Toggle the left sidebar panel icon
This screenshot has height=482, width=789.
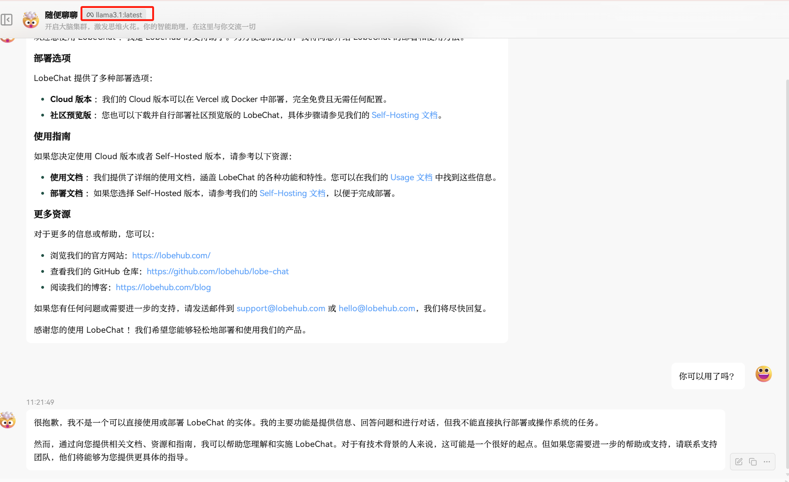pos(7,20)
